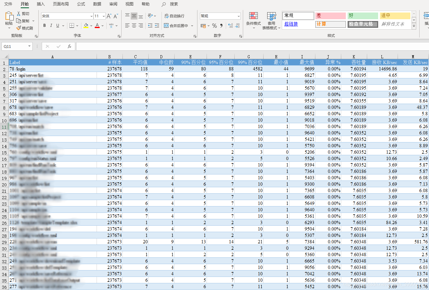The height and width of the screenshot is (290, 429).
Task: Expand the cell styles gallery
Action: (x=414, y=27)
